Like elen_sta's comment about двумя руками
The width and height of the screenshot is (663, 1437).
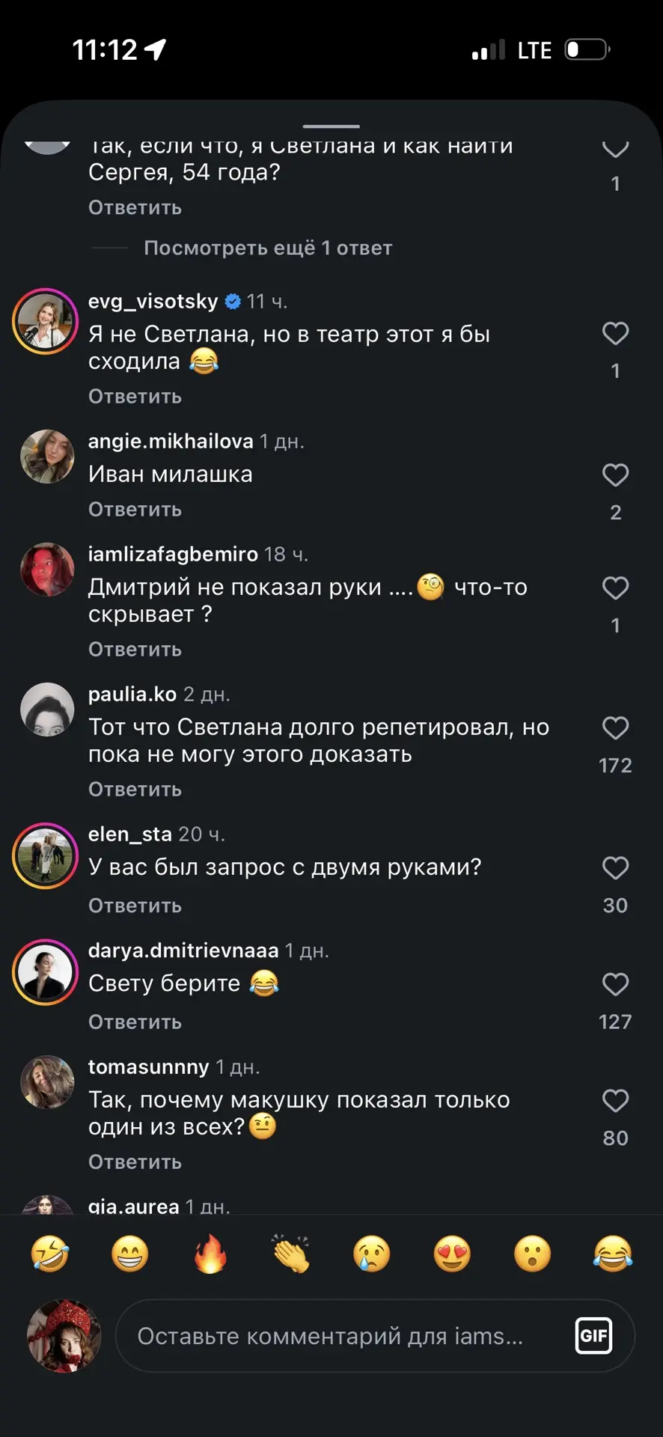pyautogui.click(x=615, y=868)
